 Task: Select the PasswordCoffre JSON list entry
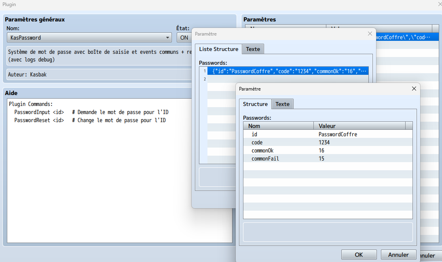(288, 71)
